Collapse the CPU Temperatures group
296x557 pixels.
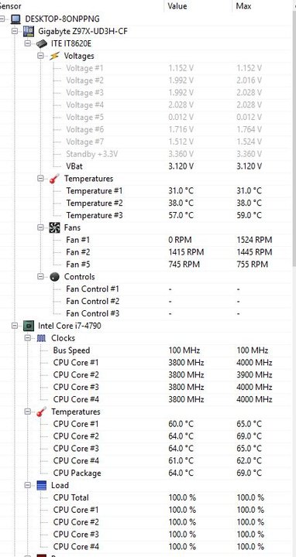[28, 412]
